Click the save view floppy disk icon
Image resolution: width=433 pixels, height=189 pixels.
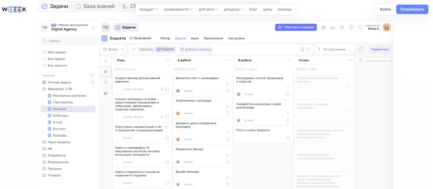point(302,49)
